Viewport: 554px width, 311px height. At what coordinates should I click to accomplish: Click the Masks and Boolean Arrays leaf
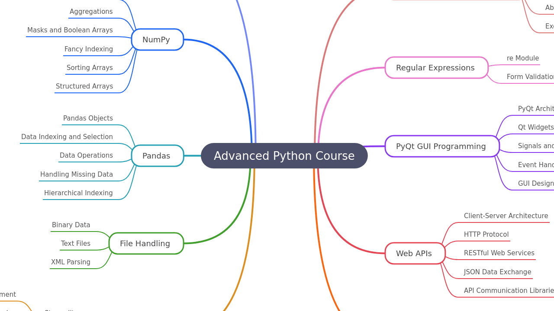coord(70,30)
